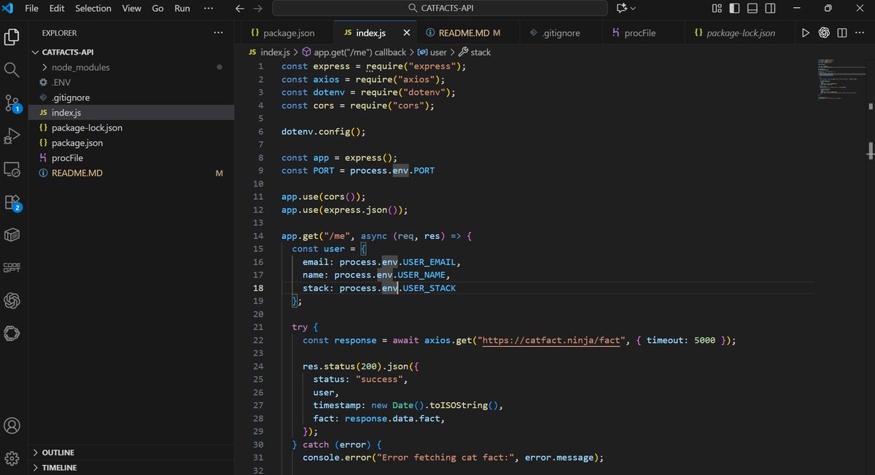The image size is (875, 475).
Task: Open the overflow menu ellipsis after Run
Action: (209, 9)
